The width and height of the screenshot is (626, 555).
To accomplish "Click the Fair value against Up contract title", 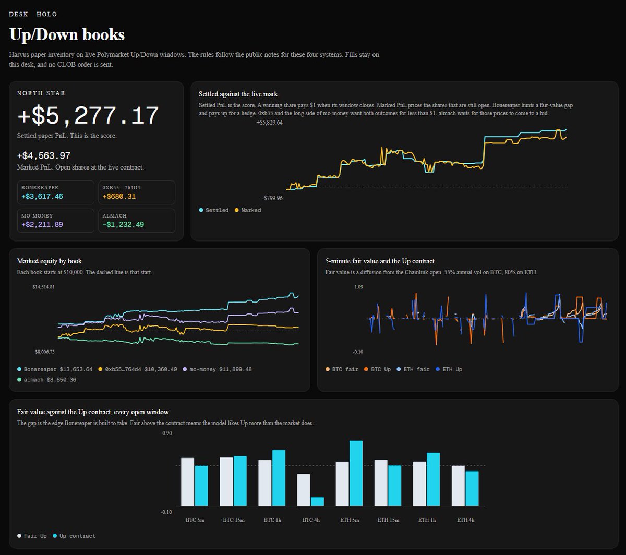I will pyautogui.click(x=93, y=412).
